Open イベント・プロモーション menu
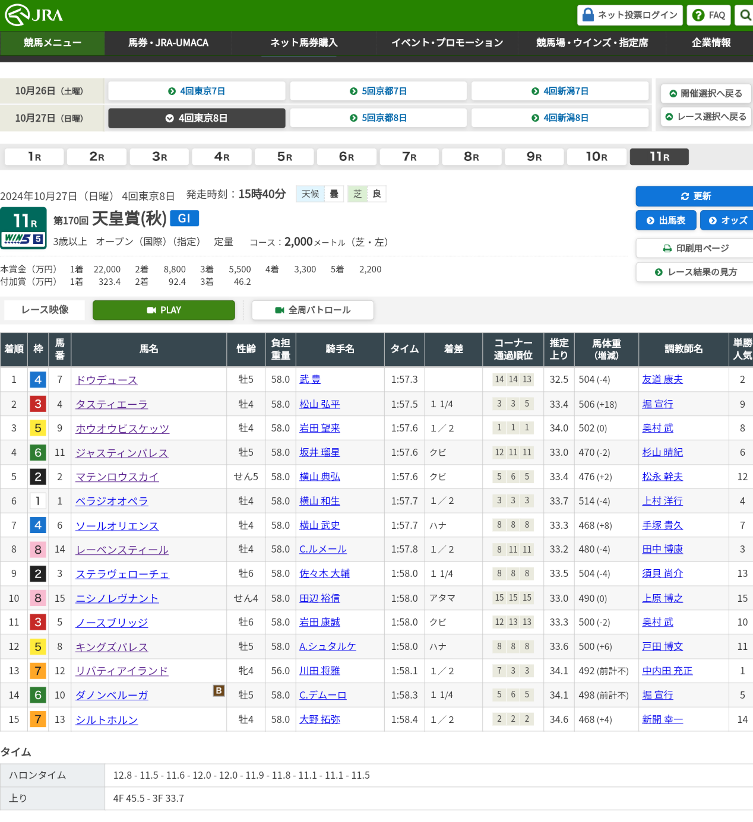The image size is (753, 822). coord(447,43)
